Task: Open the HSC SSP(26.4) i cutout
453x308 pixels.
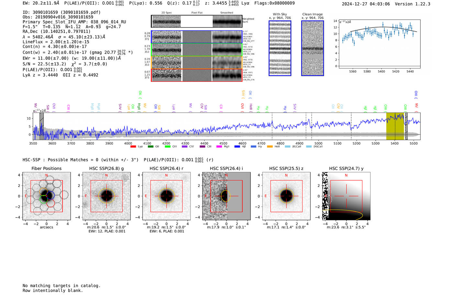Action: (226, 196)
